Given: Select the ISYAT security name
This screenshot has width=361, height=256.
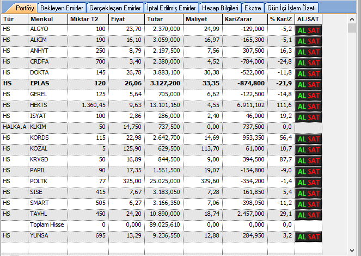Looking at the screenshot, I should point(38,116).
